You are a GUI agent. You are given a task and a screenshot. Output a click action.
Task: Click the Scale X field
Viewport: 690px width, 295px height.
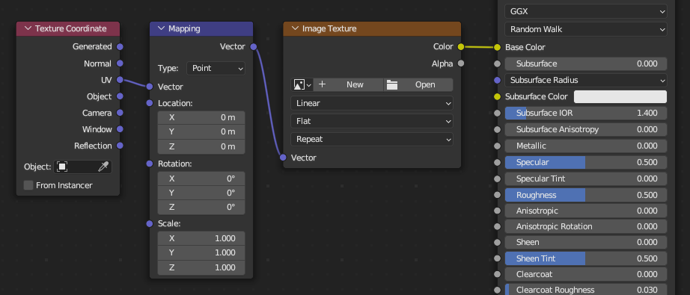click(201, 238)
